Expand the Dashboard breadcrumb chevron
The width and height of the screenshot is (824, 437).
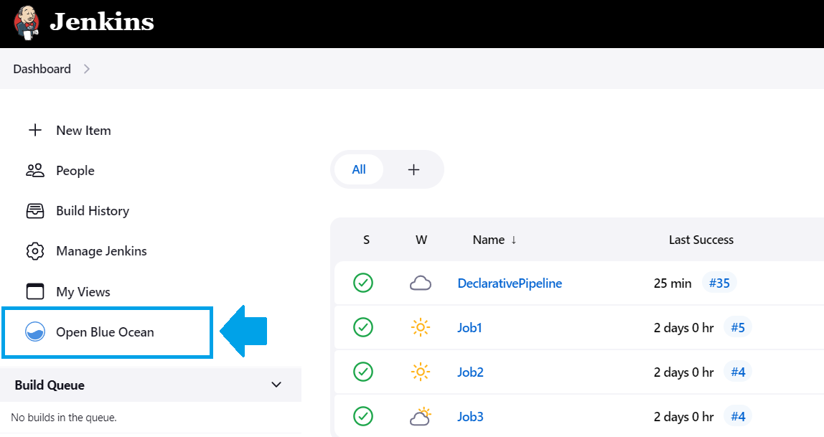coord(87,69)
